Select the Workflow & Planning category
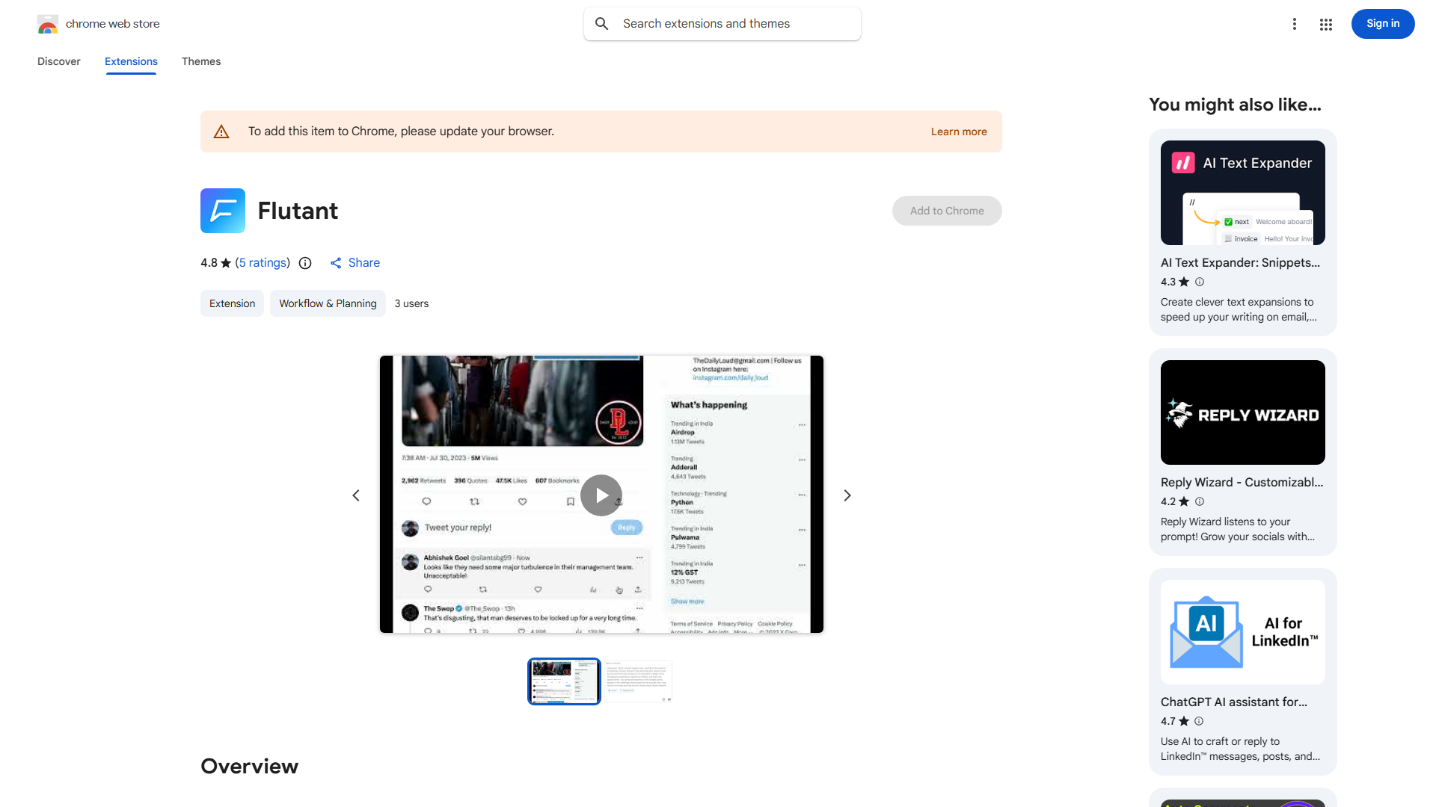Viewport: 1436px width, 807px height. point(328,303)
